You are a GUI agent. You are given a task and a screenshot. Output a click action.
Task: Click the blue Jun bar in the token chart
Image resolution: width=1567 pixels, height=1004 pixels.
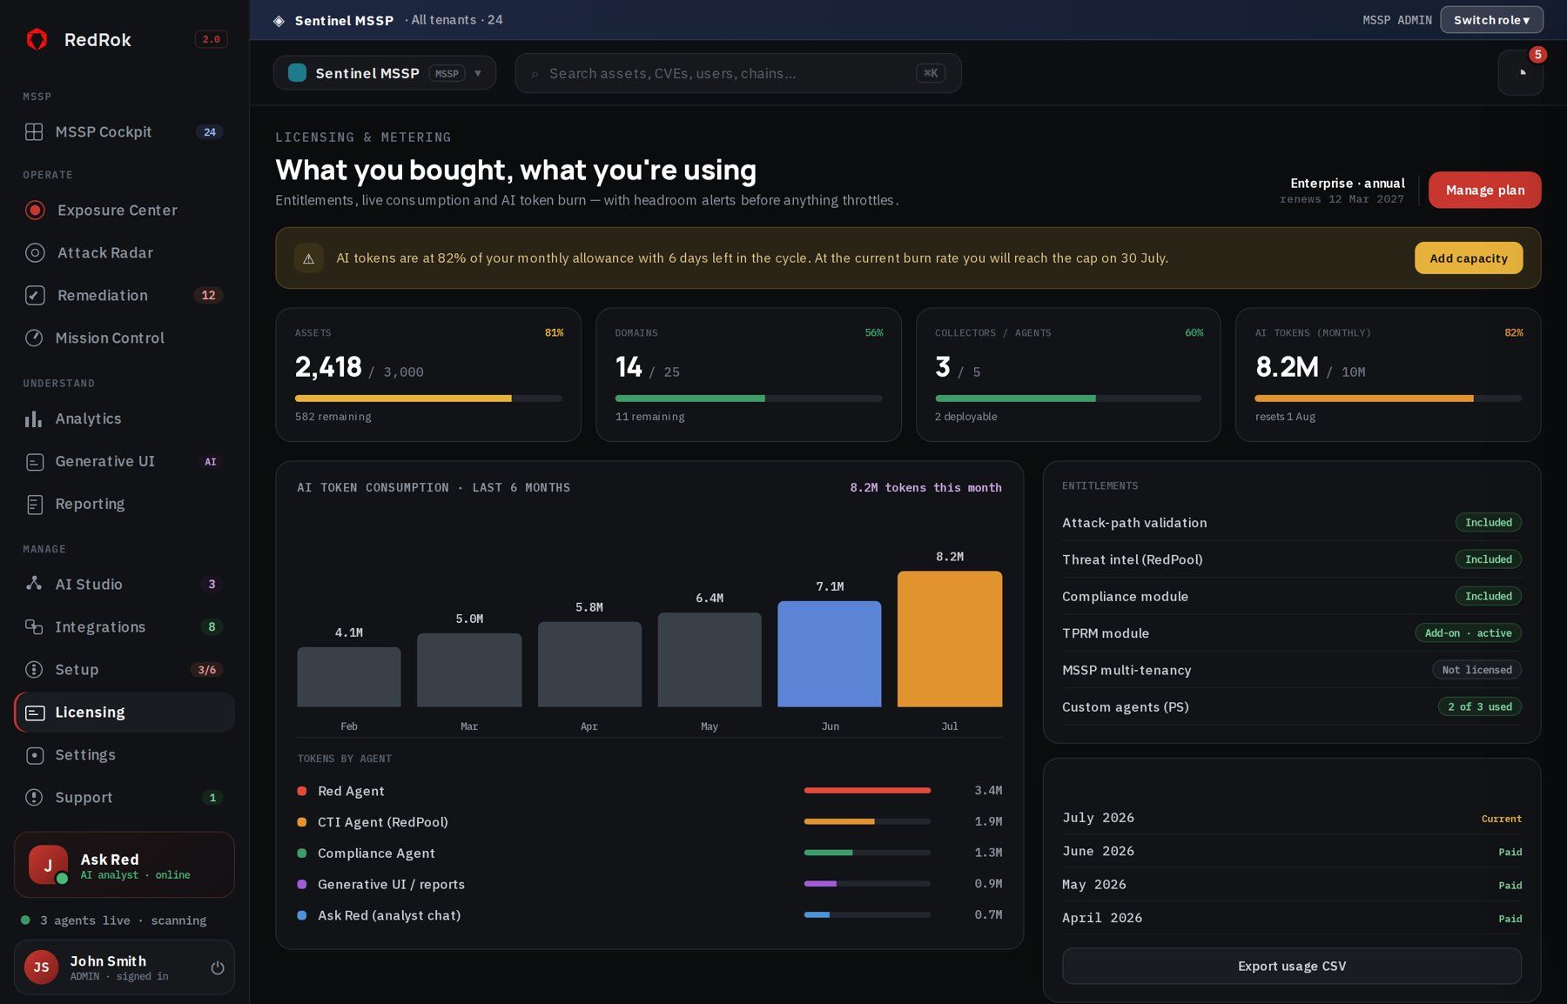point(829,653)
